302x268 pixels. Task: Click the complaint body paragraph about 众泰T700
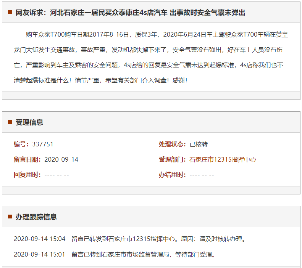(x=151, y=58)
